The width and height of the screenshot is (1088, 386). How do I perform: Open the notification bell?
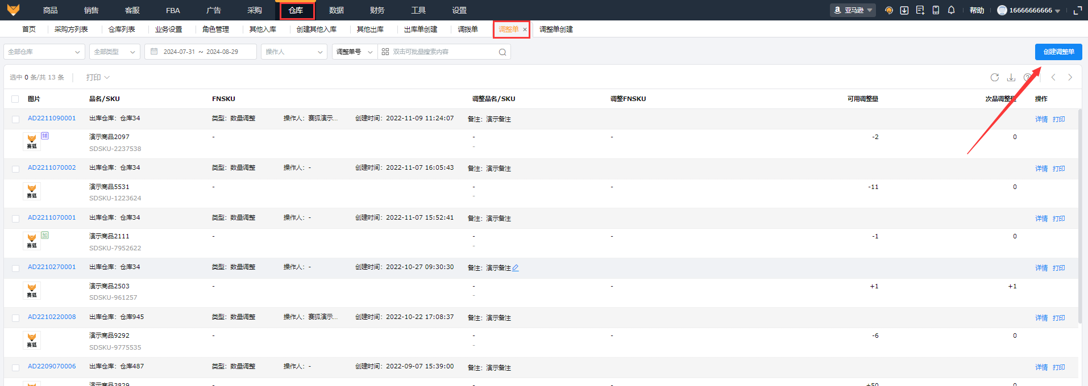click(x=951, y=10)
